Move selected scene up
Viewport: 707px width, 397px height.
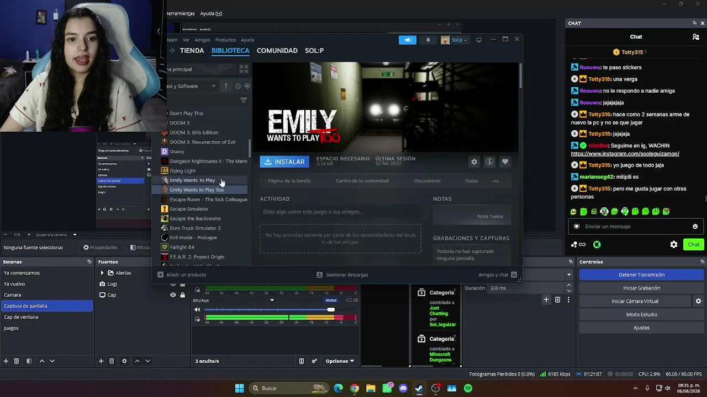(41, 361)
